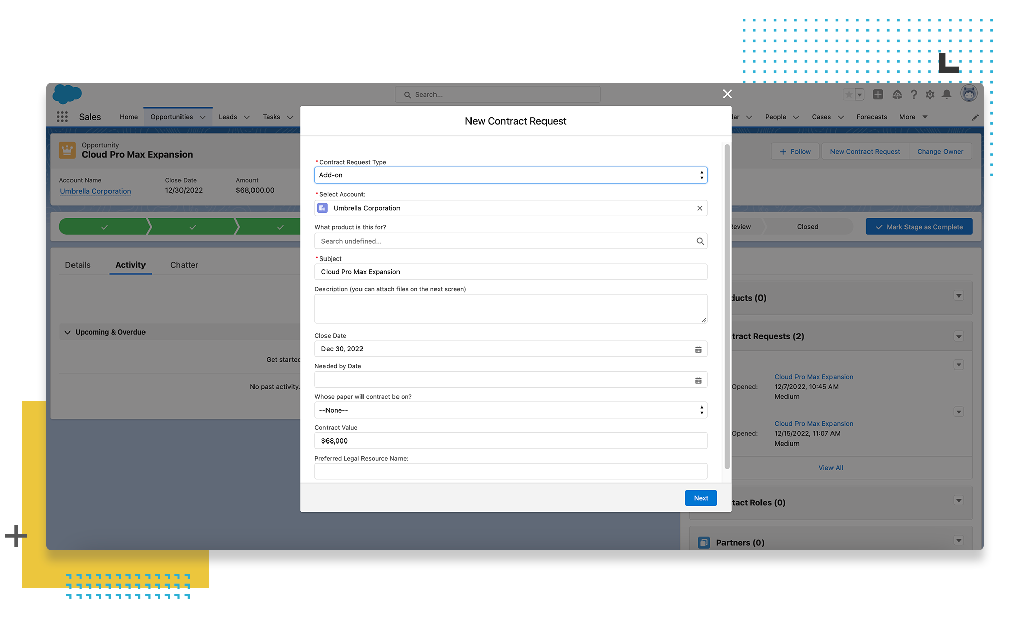
Task: Open row menu for 12/7/2022 contract request
Action: [958, 365]
